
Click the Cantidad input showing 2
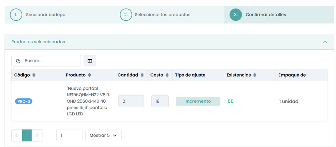click(x=131, y=101)
